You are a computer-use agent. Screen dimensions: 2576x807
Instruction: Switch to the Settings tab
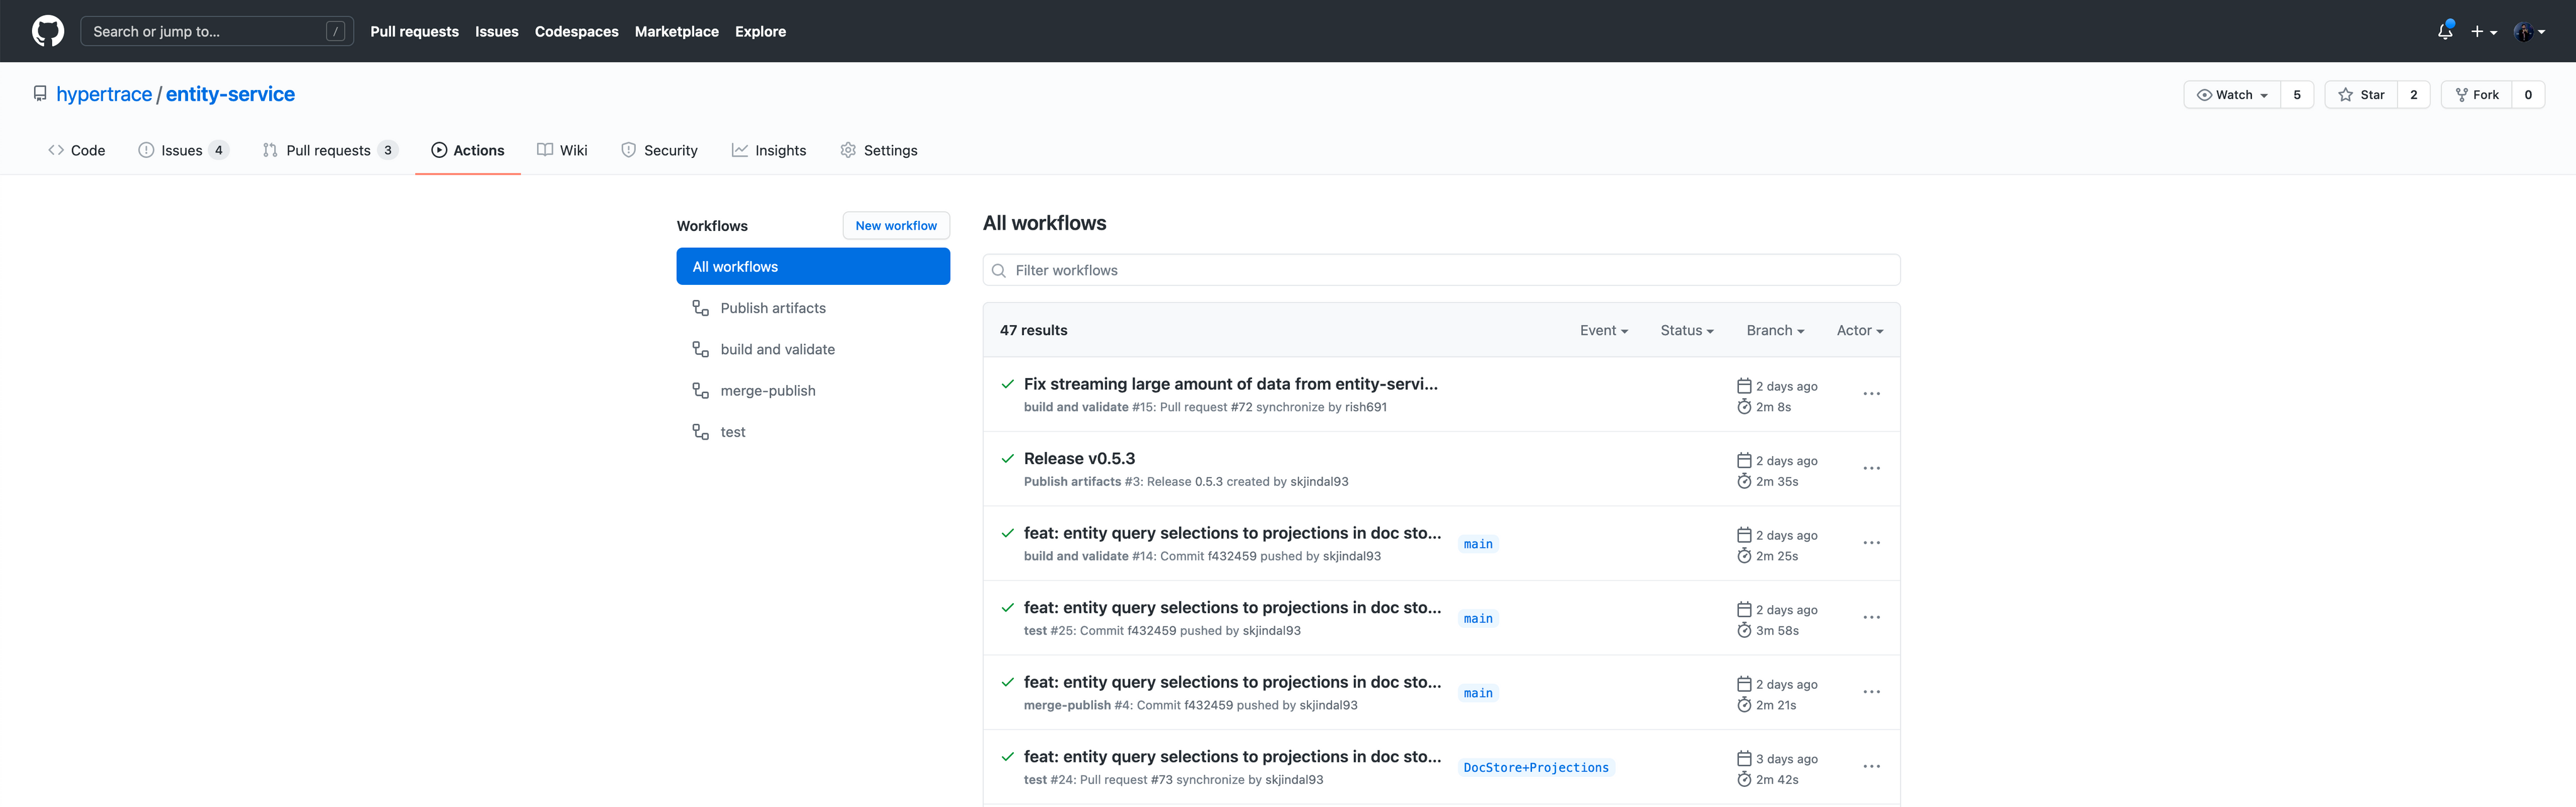[x=879, y=150]
